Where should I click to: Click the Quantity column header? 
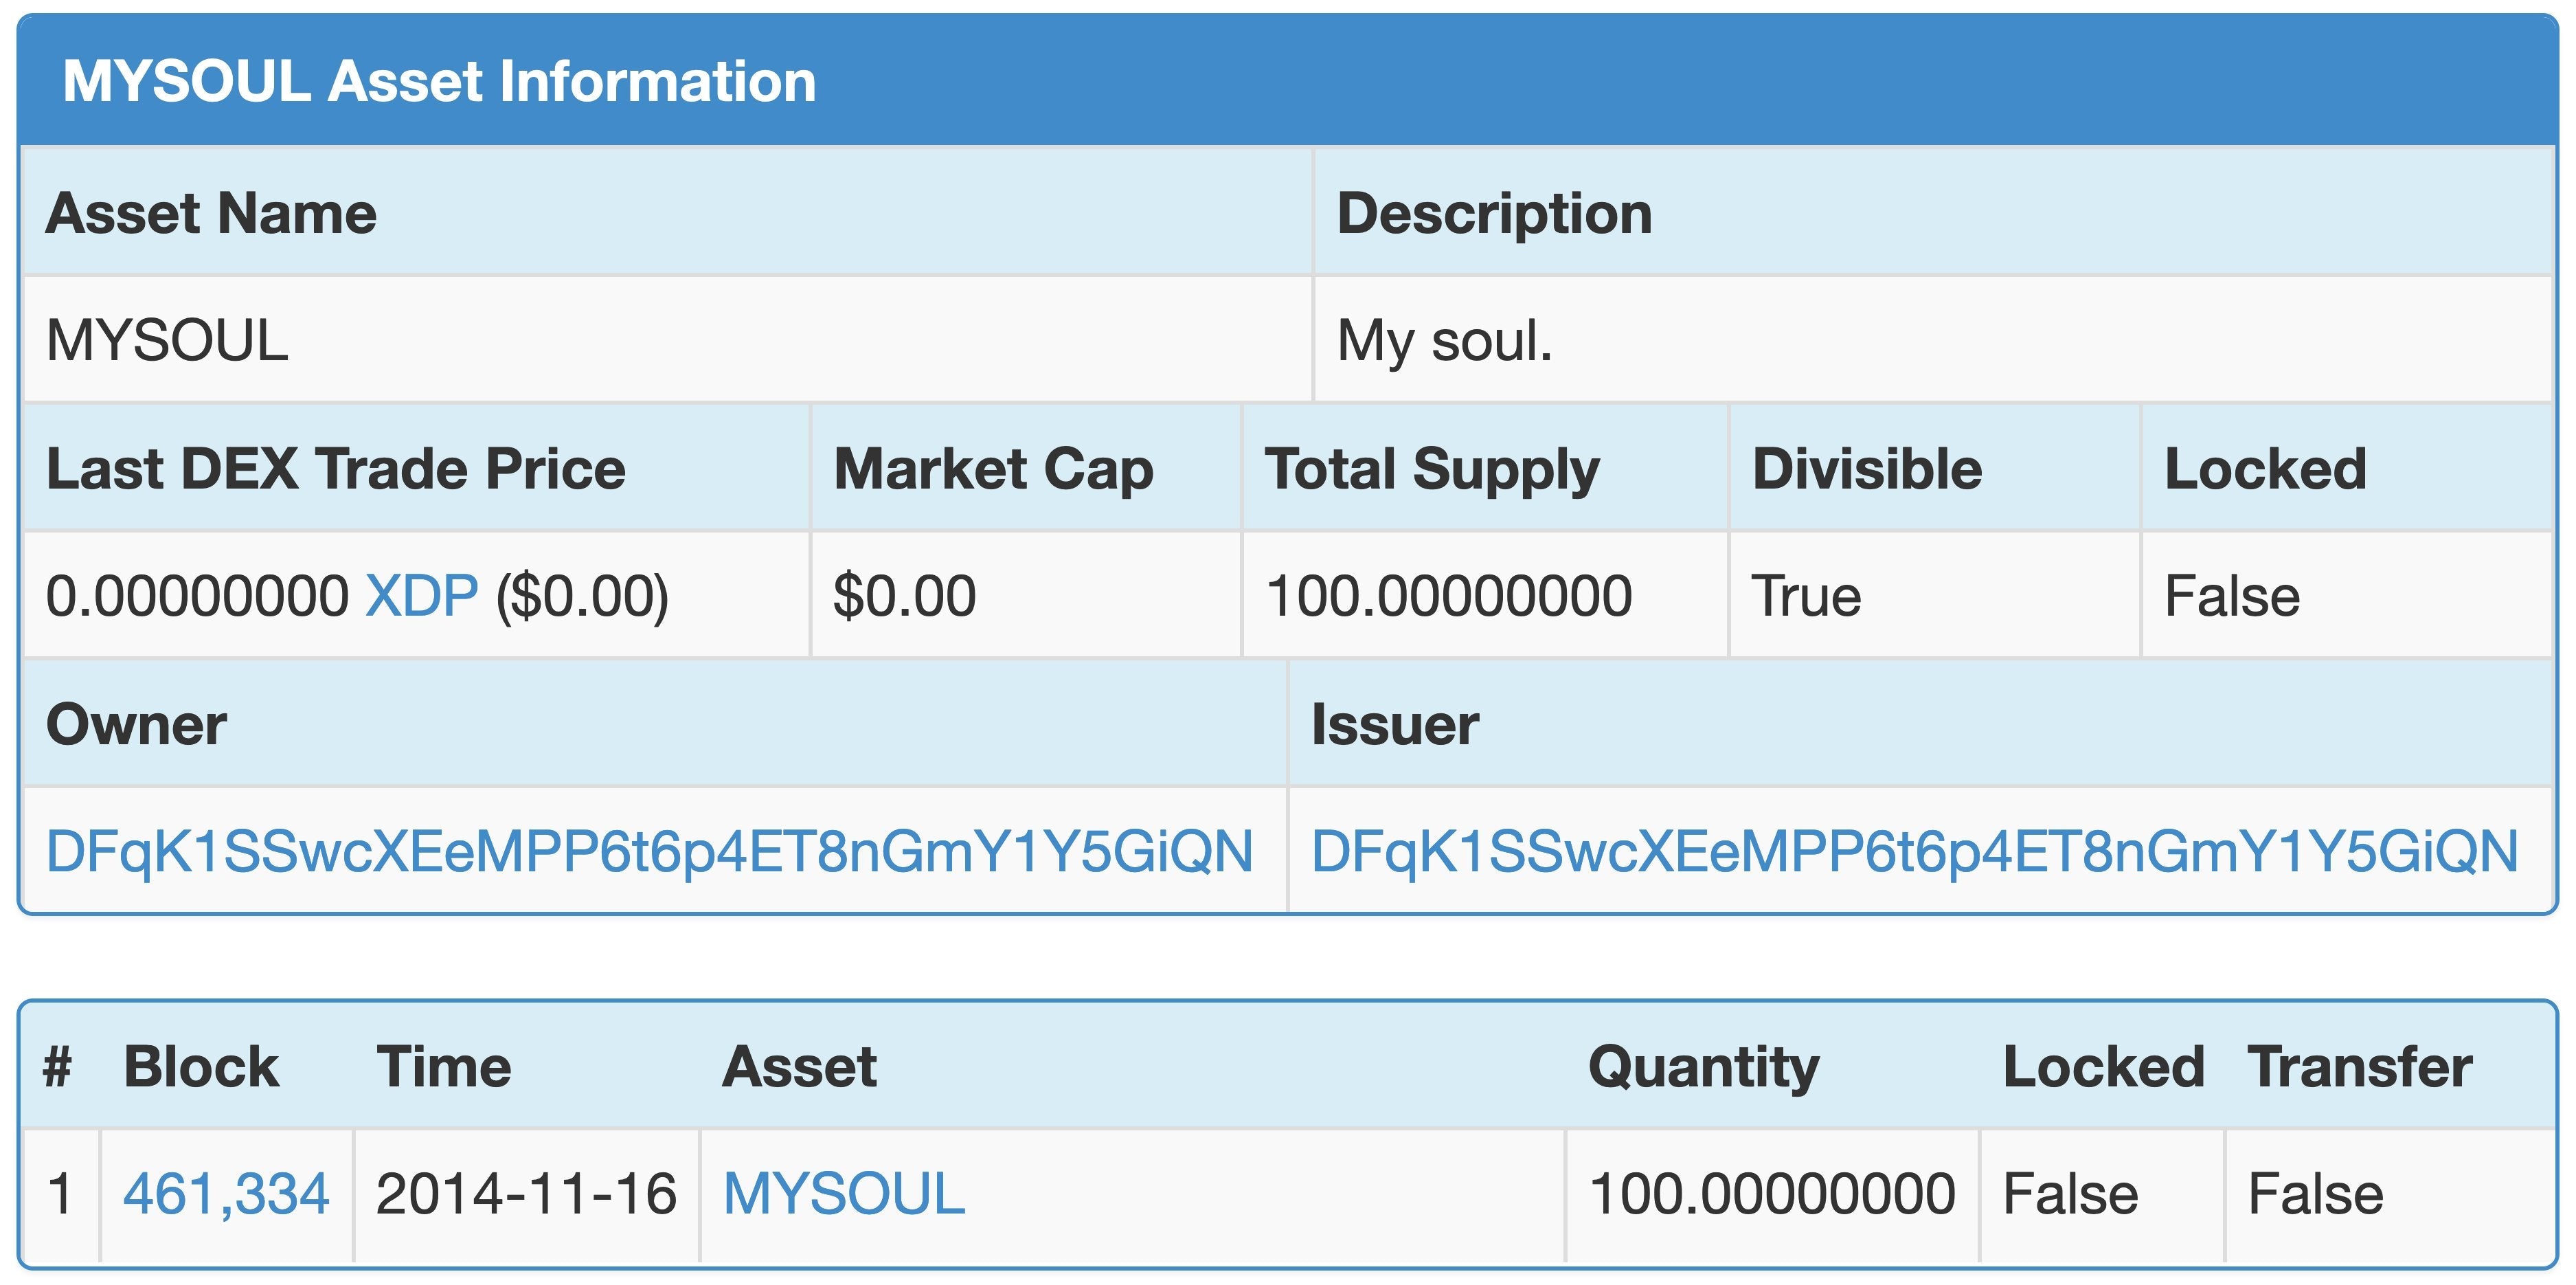point(1703,1066)
